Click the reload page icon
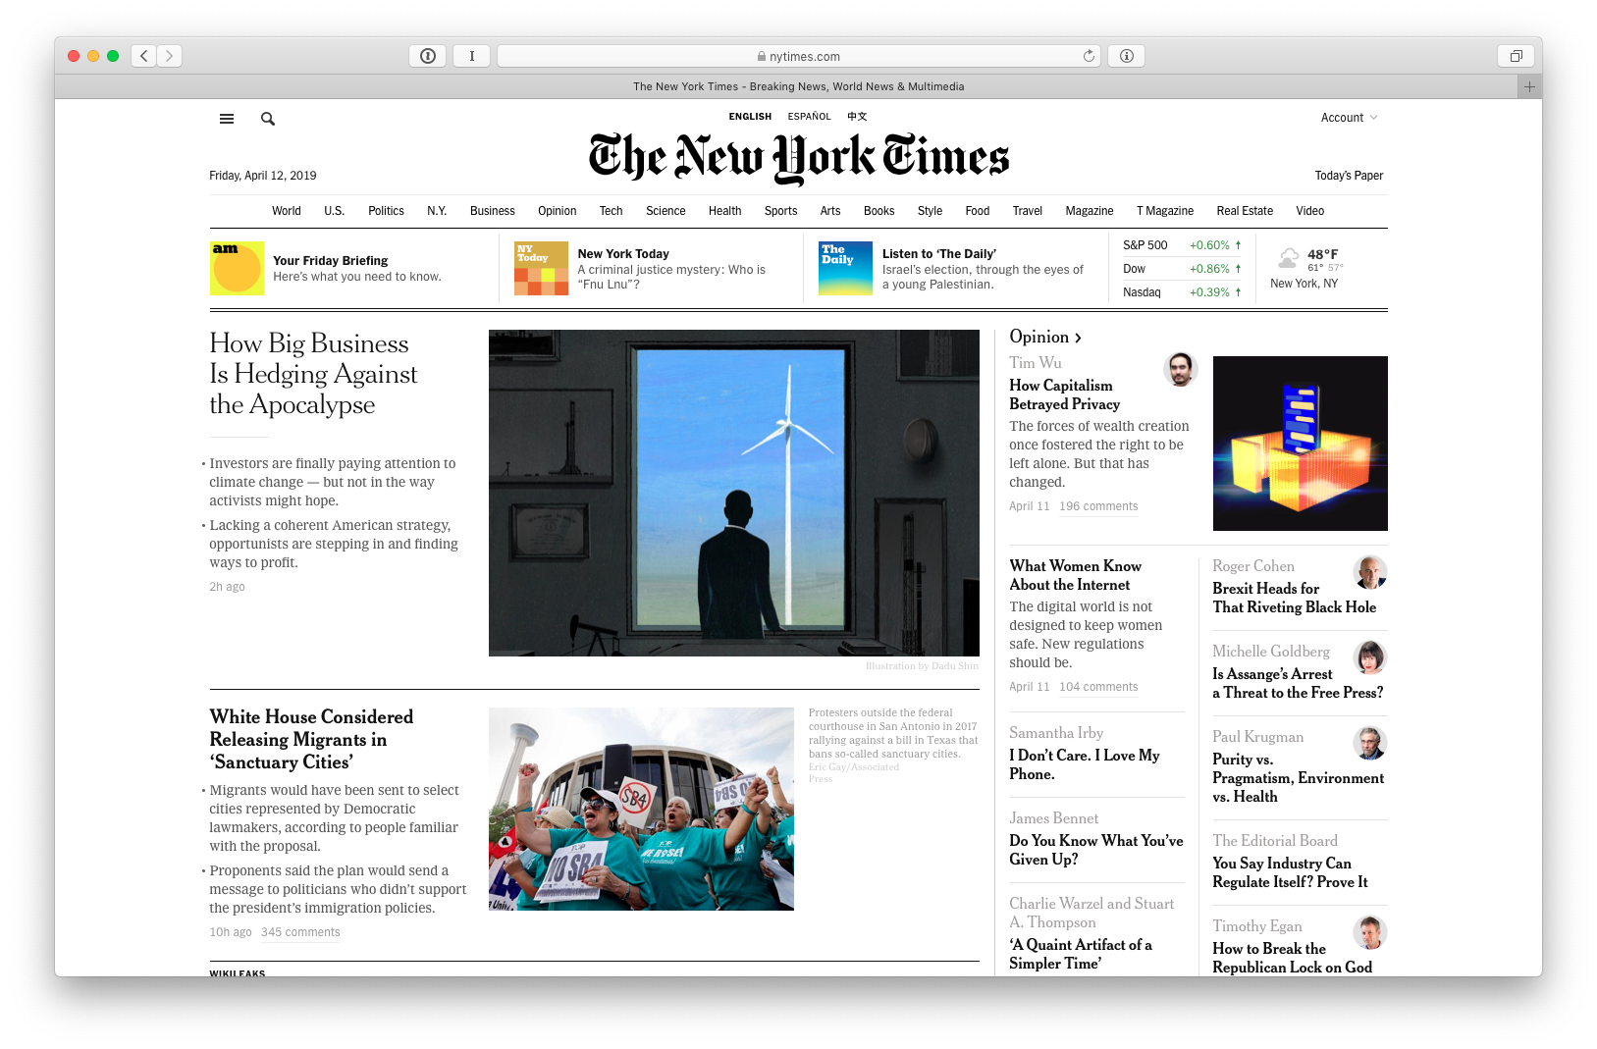1597x1049 pixels. 1089,56
